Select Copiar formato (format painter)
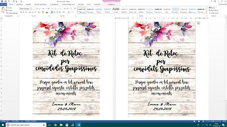The width and height of the screenshot is (227, 127). [x=12, y=13]
